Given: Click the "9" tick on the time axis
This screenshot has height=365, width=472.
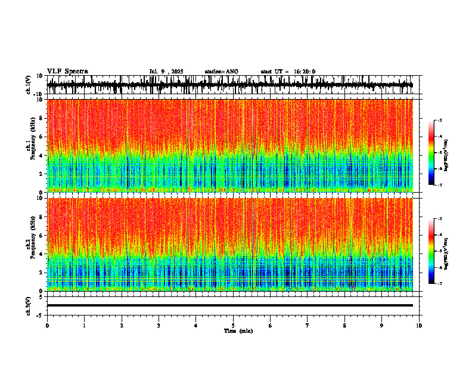Looking at the screenshot, I should (x=381, y=326).
